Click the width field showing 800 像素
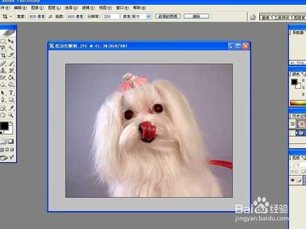 37,16
